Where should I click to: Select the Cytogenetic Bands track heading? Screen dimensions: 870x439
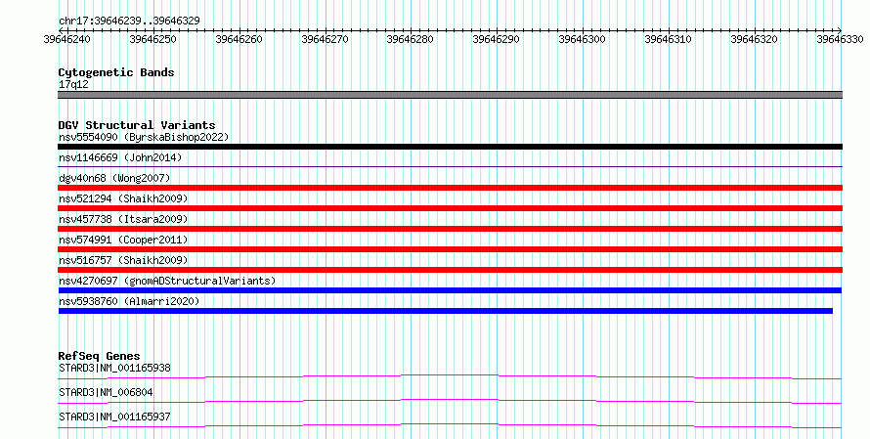(116, 72)
